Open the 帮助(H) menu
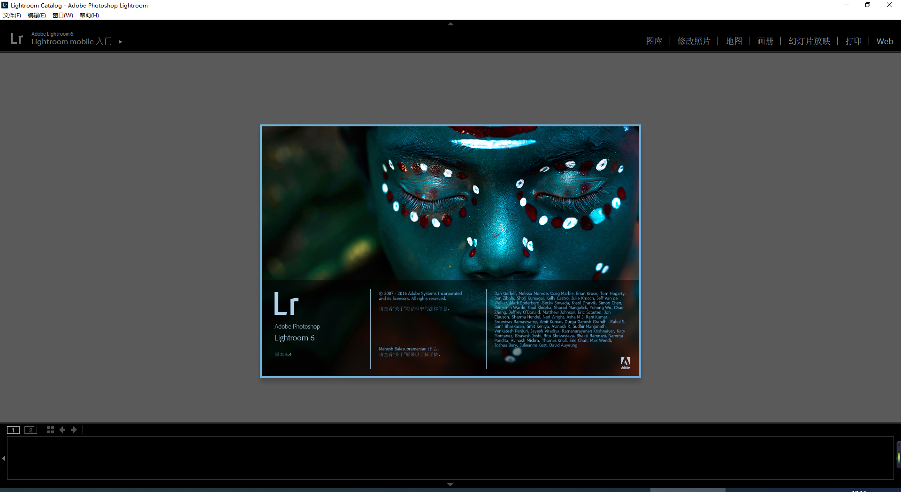 coord(89,15)
